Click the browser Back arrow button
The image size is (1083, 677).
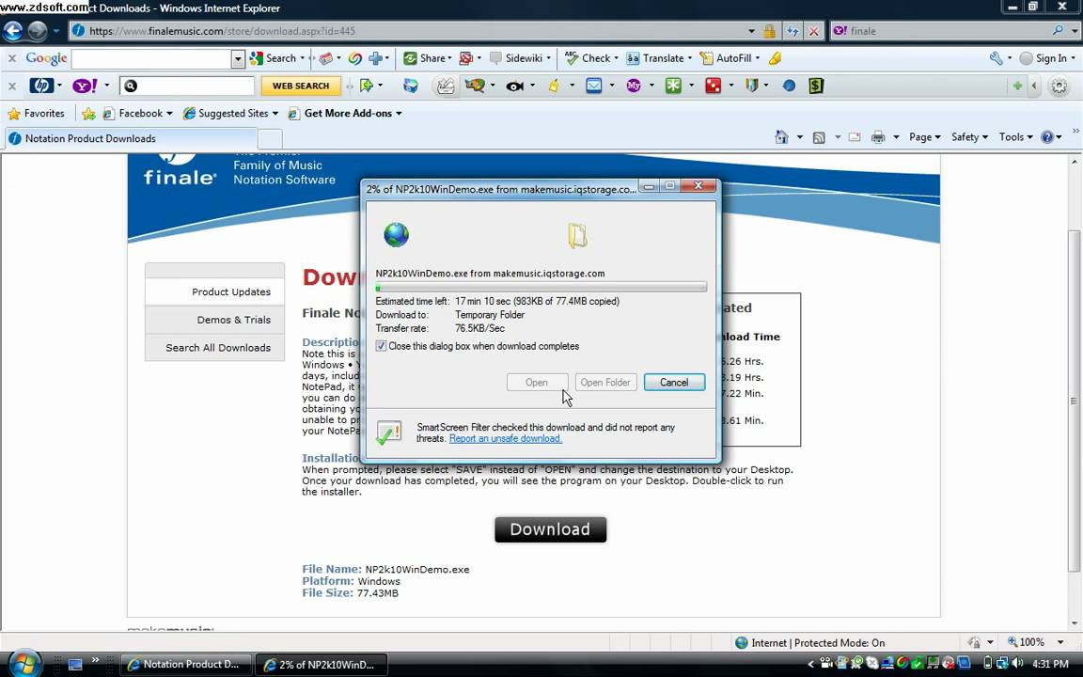coord(13,31)
